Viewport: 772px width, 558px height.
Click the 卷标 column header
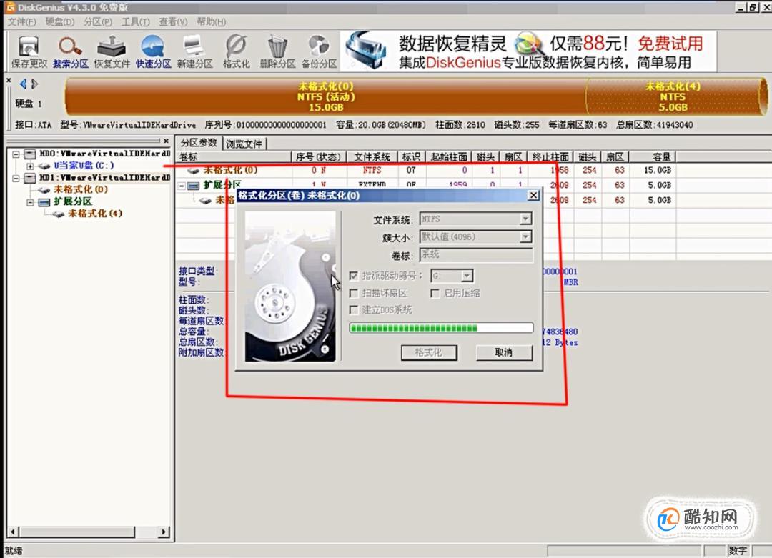[x=234, y=157]
